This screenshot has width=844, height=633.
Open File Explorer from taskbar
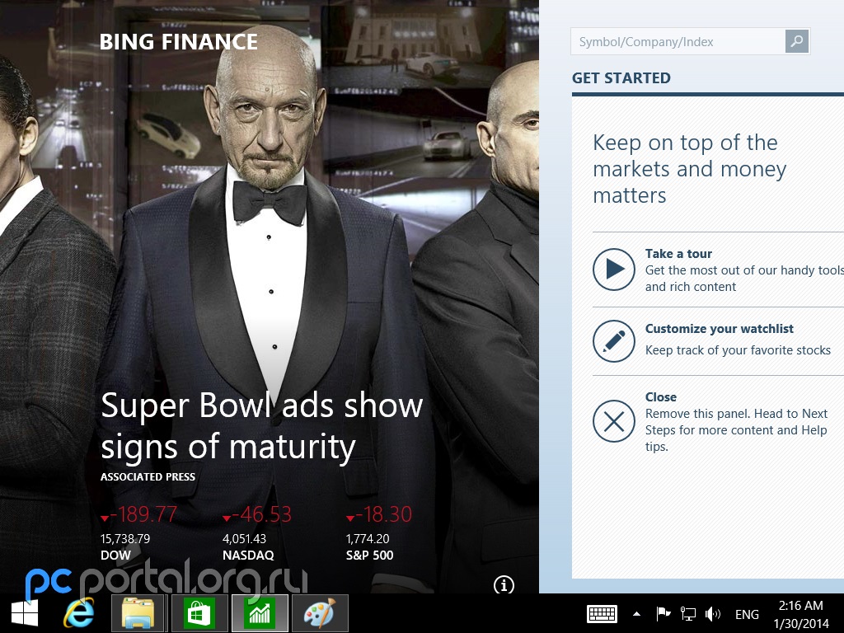tap(139, 613)
